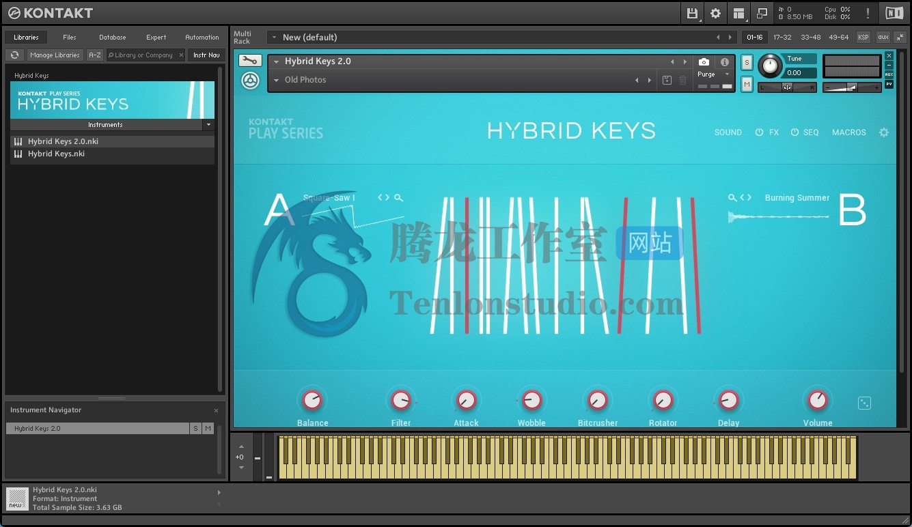
Task: Toggle Solo in Instrument Navigator row
Action: (195, 429)
